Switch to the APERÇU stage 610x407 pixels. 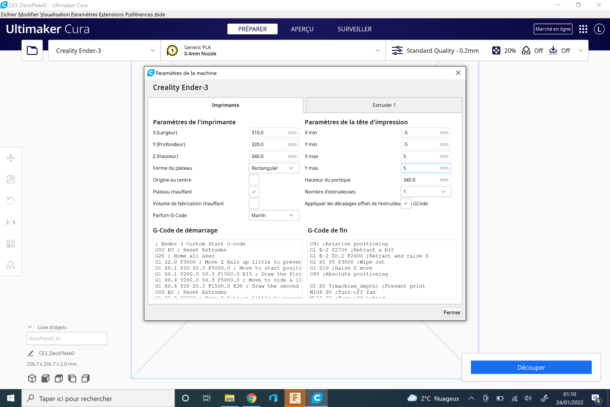pyautogui.click(x=302, y=29)
